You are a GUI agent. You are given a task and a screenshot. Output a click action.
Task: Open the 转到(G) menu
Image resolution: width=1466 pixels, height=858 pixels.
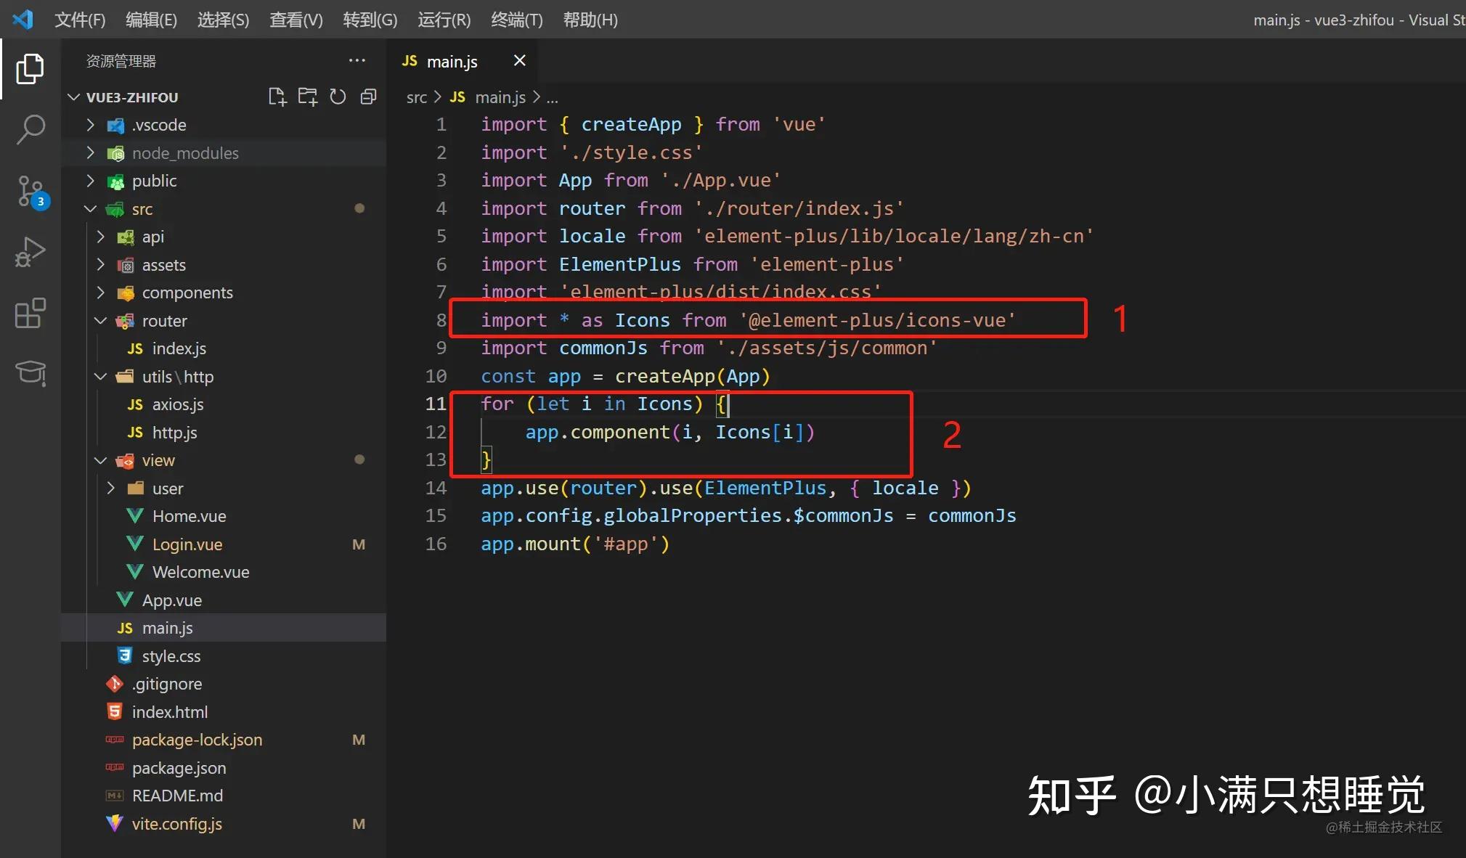370,20
